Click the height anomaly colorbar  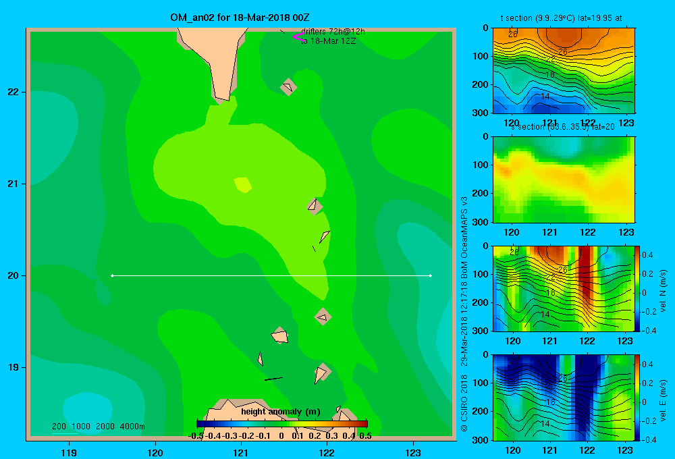[x=282, y=424]
